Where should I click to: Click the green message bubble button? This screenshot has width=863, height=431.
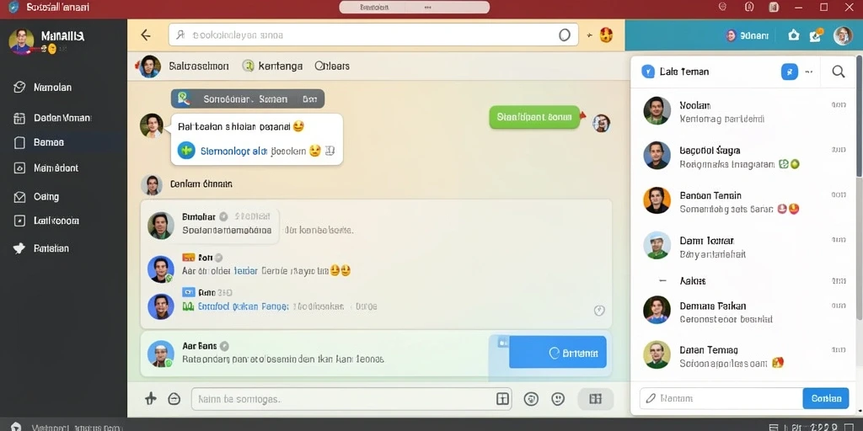click(x=534, y=117)
